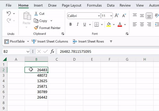Click formula bar value 26482.7811575095

[x=76, y=52]
